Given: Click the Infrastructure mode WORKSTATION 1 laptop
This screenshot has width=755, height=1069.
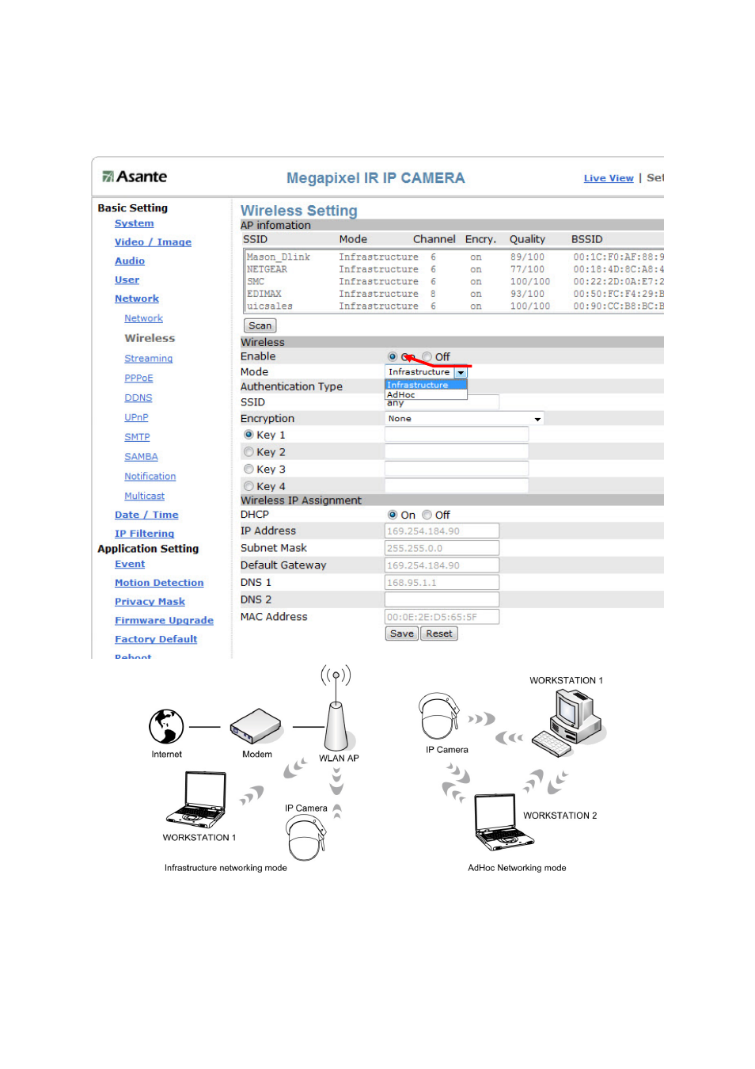Looking at the screenshot, I should (196, 800).
